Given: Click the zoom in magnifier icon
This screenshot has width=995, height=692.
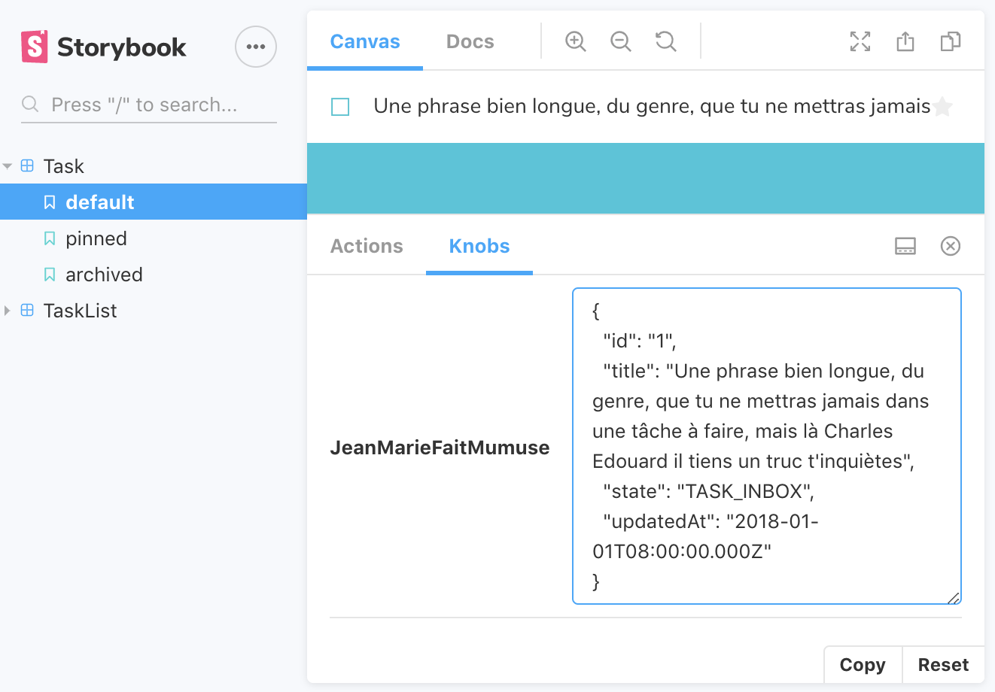Looking at the screenshot, I should (x=576, y=41).
